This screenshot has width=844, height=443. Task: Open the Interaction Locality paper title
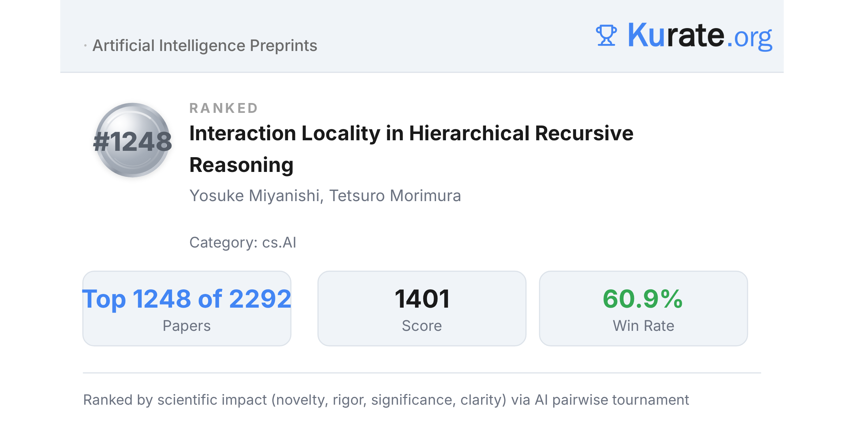point(411,149)
